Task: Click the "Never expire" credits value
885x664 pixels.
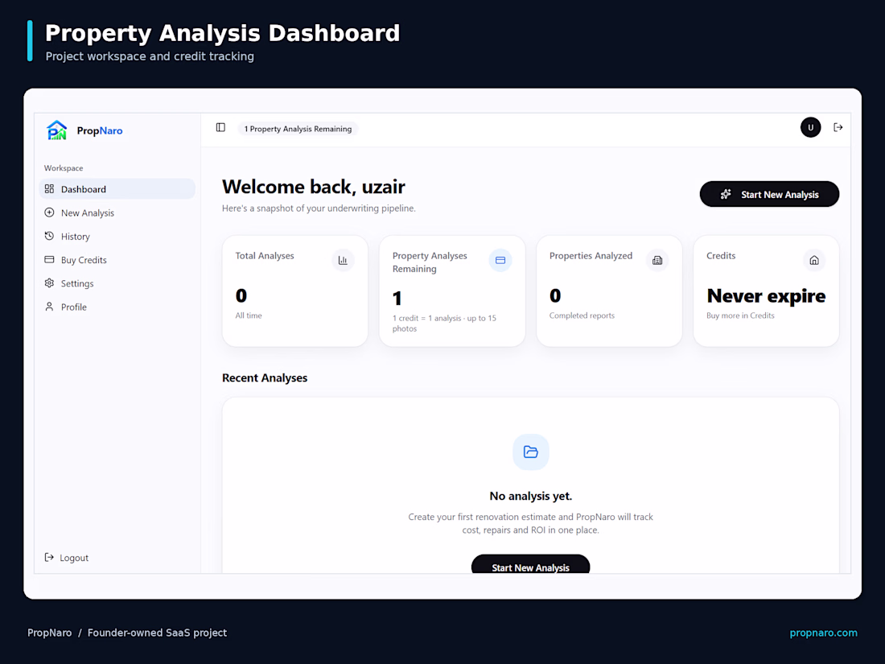Action: tap(766, 296)
